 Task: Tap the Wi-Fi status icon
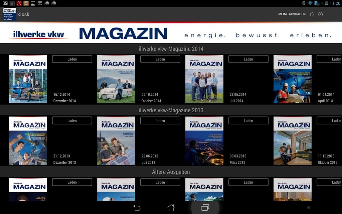click(x=310, y=3)
